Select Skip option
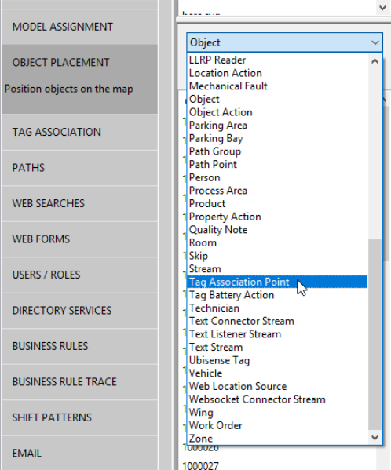The image size is (391, 470). (277, 256)
